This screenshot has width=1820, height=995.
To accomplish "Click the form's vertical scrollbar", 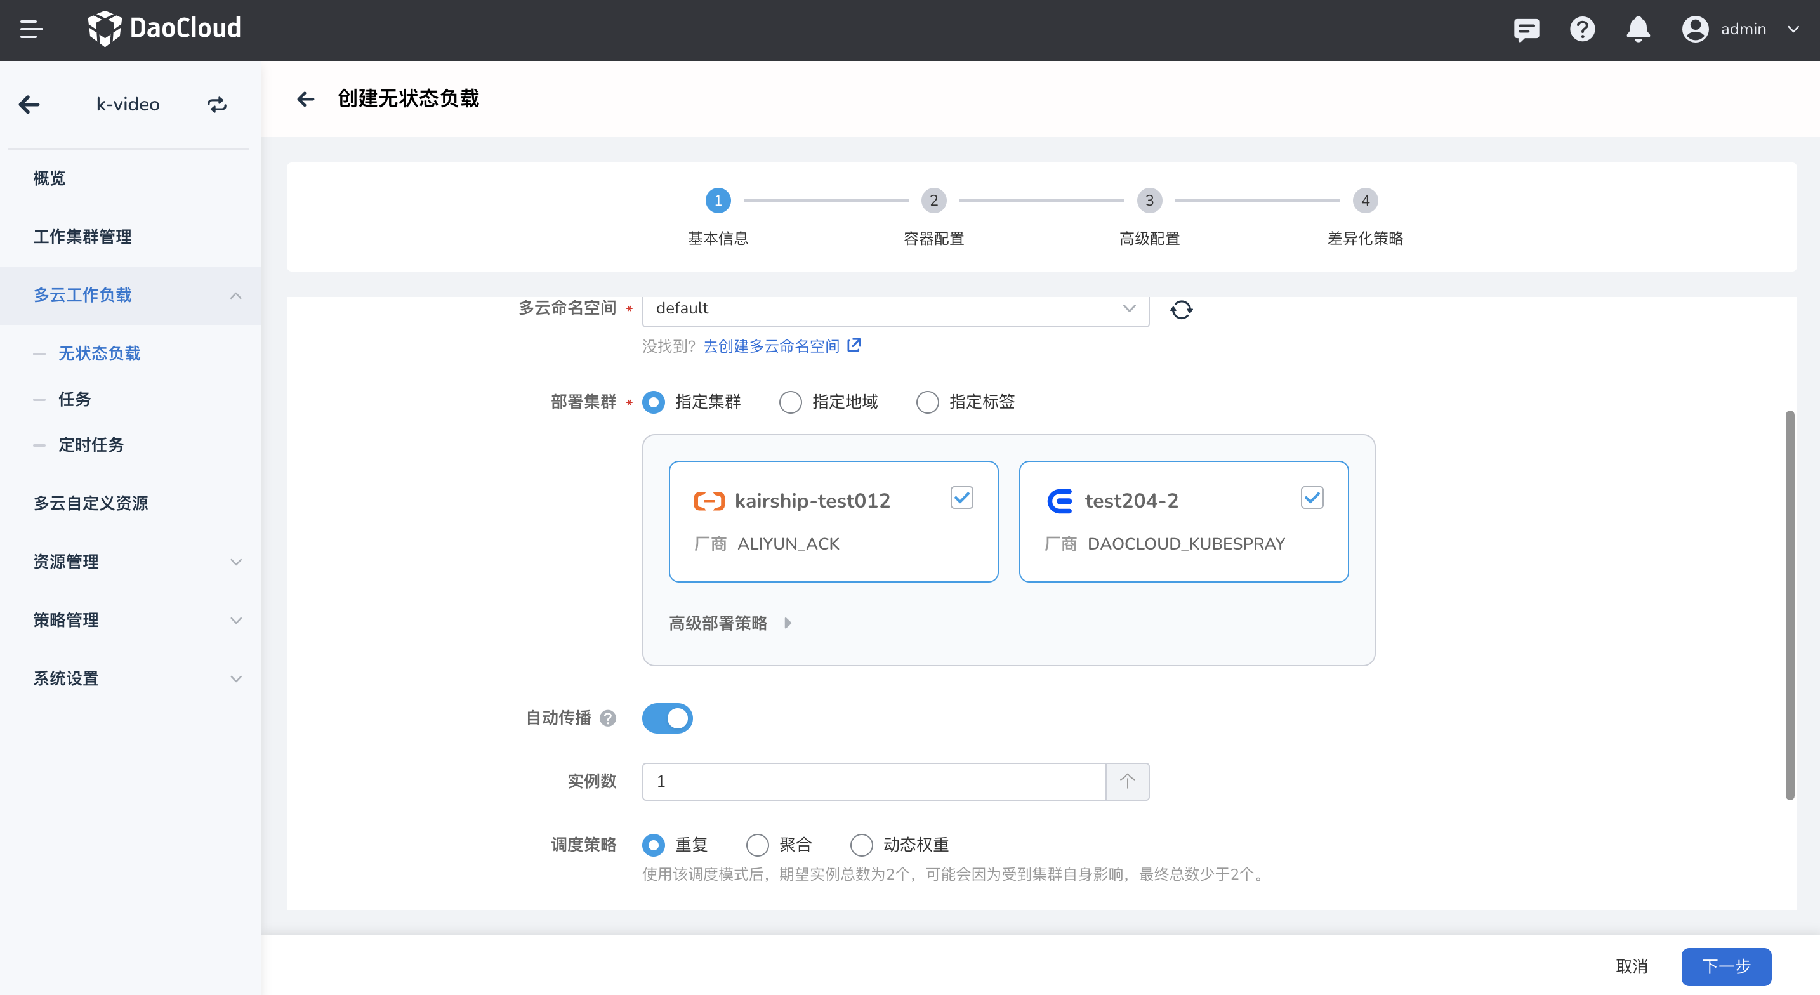I will 1790,605.
